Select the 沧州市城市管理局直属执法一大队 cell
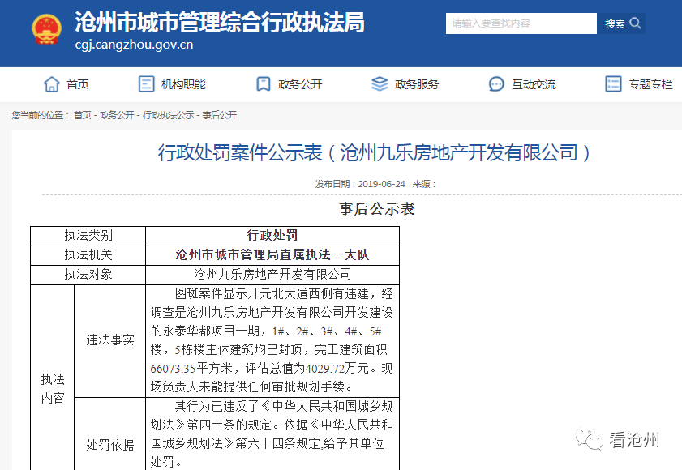 coord(272,255)
